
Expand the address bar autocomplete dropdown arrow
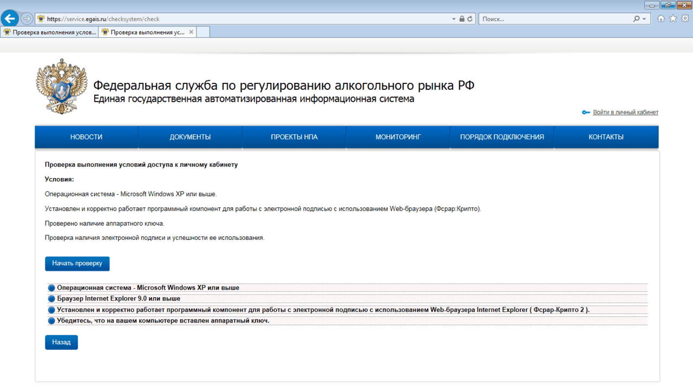454,19
